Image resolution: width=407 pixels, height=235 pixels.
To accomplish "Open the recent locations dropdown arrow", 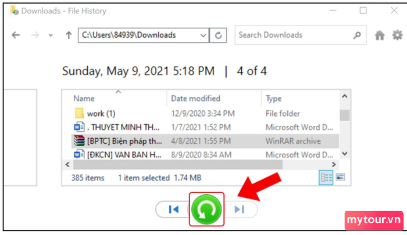I will point(51,35).
